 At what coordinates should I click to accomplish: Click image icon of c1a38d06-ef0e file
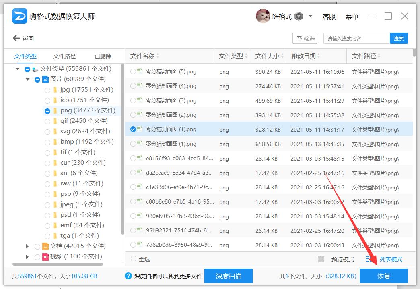point(140,187)
